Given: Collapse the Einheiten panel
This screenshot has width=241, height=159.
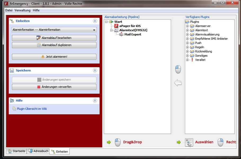Looking at the screenshot, I should (95, 21).
